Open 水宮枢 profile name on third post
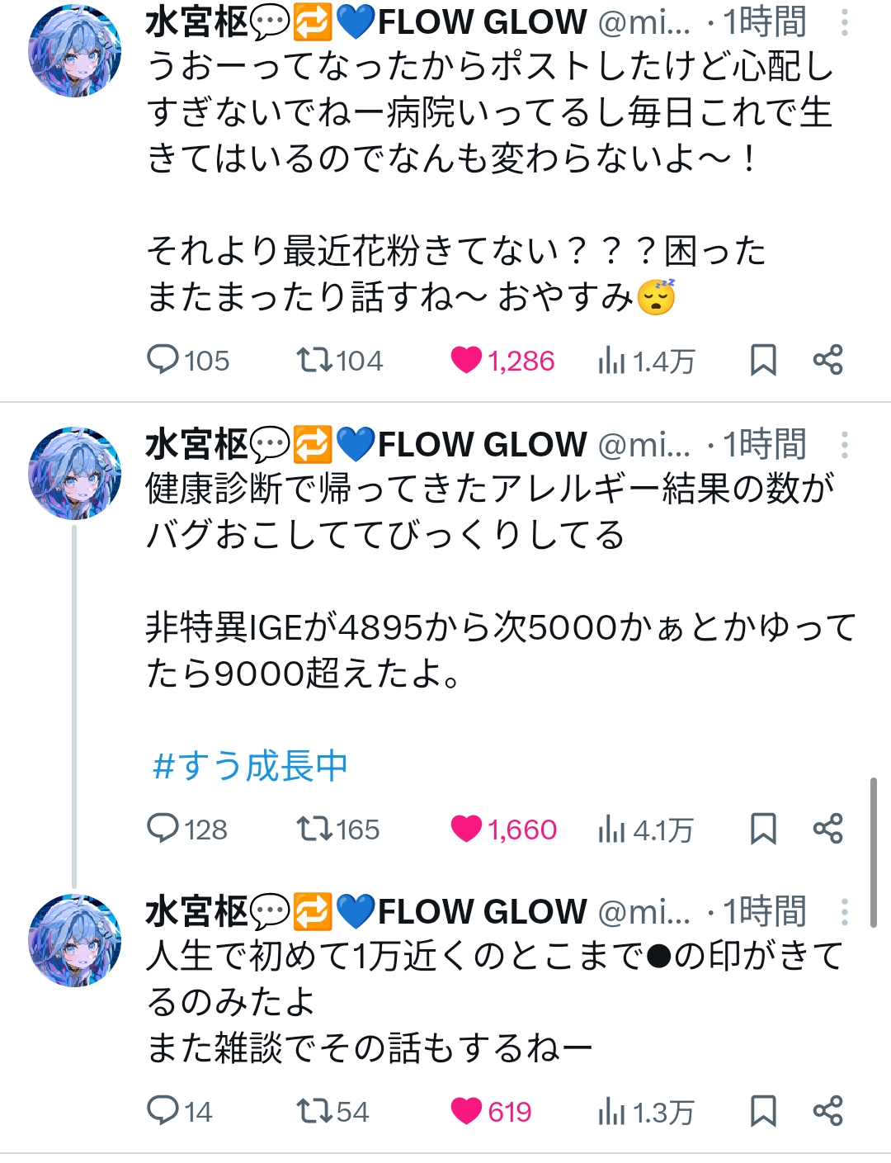 point(196,912)
